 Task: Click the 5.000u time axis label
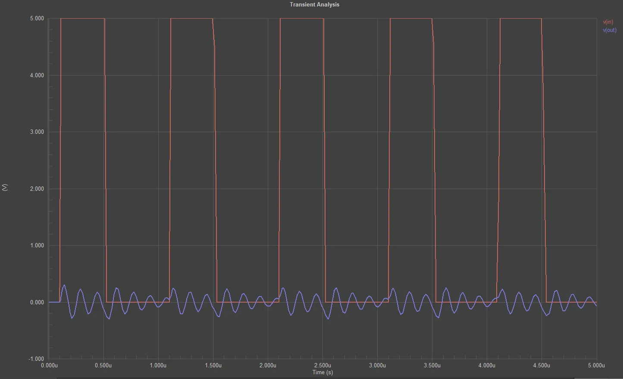tap(596, 366)
